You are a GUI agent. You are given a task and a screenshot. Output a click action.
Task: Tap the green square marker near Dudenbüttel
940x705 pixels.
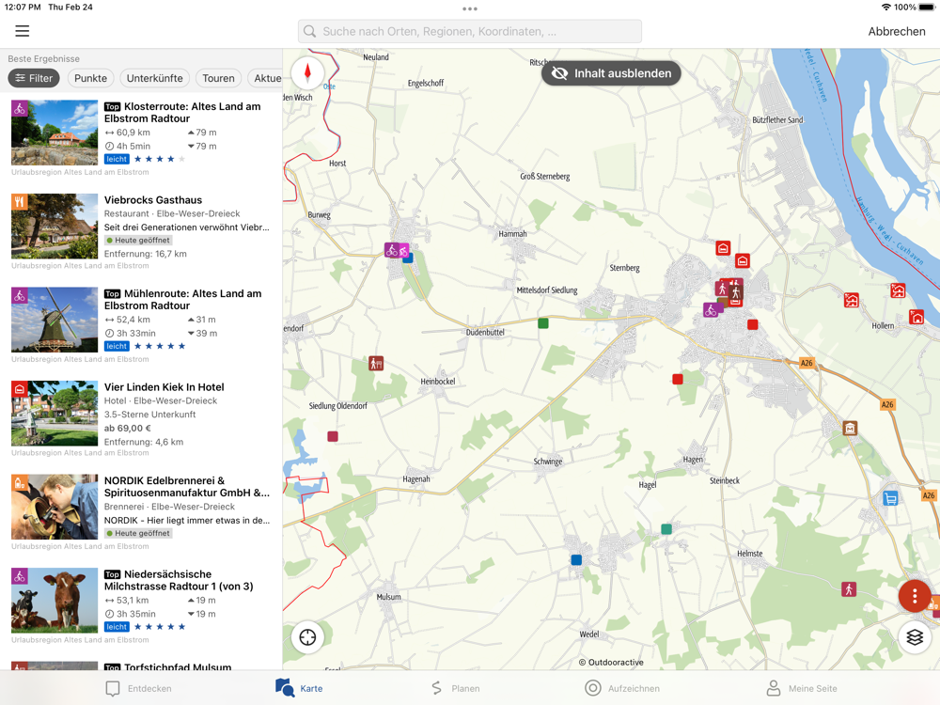click(543, 323)
